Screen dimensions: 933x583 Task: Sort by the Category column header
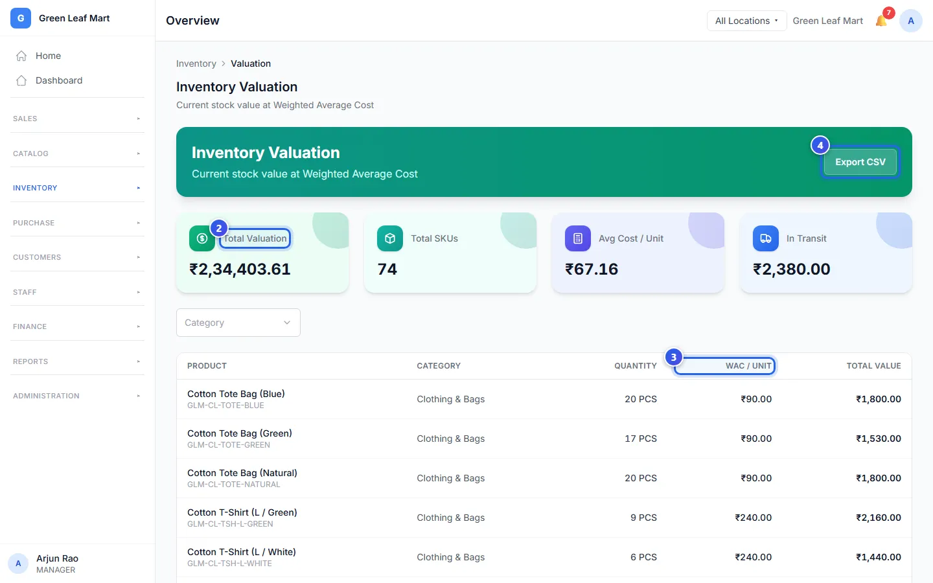[x=439, y=366]
